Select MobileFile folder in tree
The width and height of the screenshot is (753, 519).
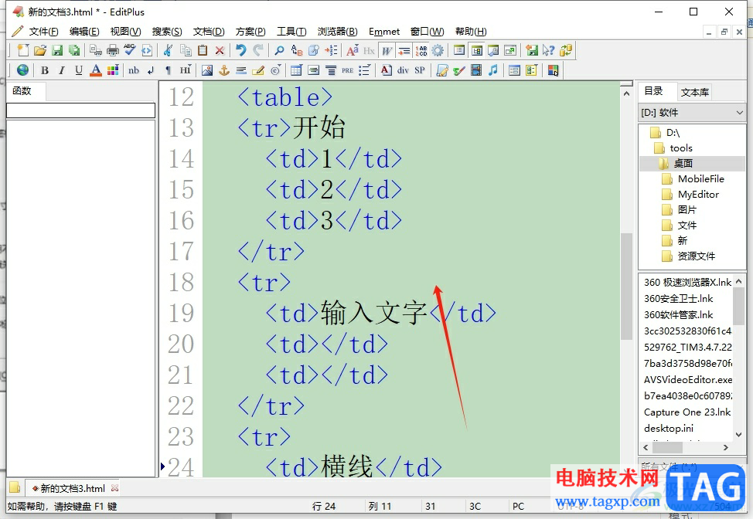(x=700, y=179)
